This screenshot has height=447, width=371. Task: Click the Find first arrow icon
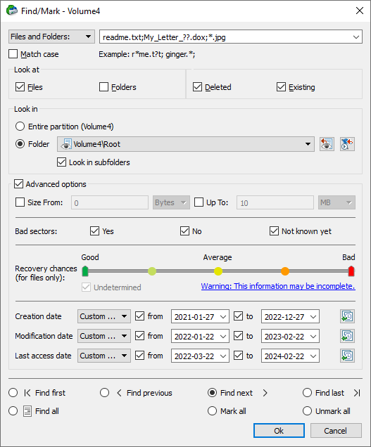pyautogui.click(x=27, y=393)
